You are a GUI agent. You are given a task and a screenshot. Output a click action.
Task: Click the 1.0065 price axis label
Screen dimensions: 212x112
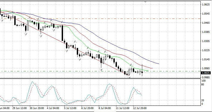coord(206,68)
